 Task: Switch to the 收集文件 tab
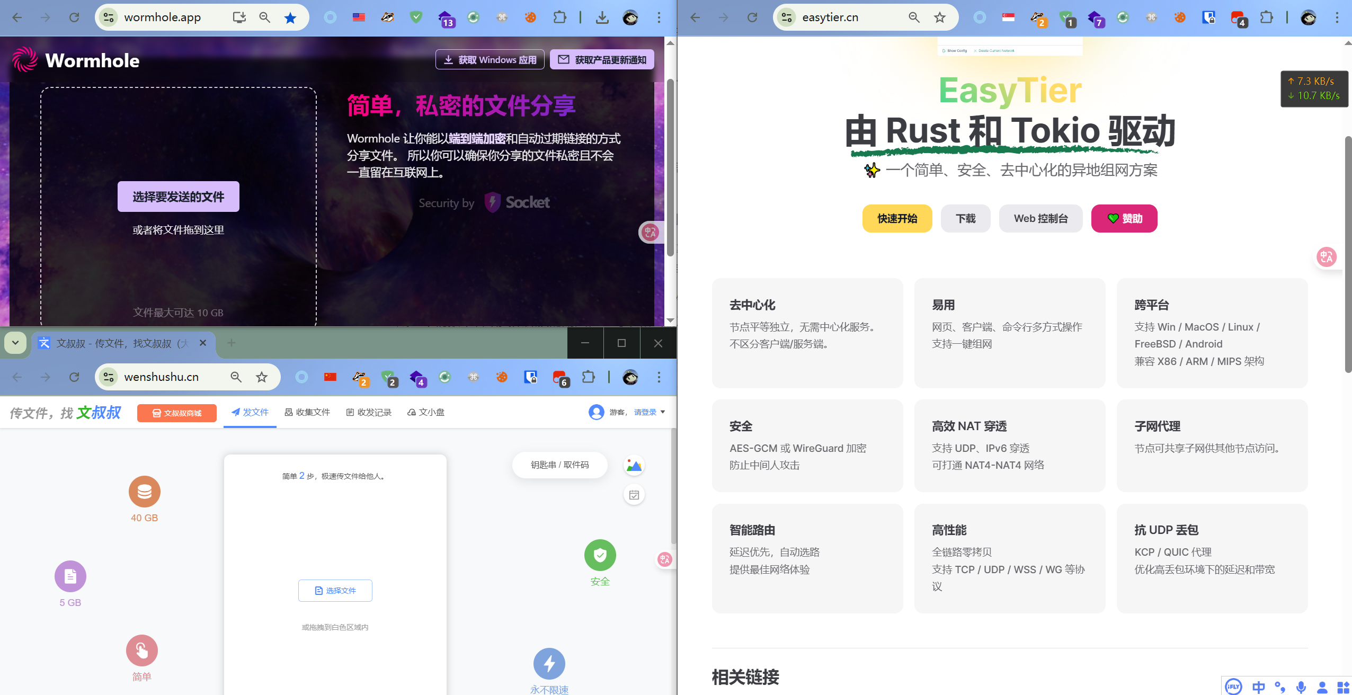coord(307,412)
